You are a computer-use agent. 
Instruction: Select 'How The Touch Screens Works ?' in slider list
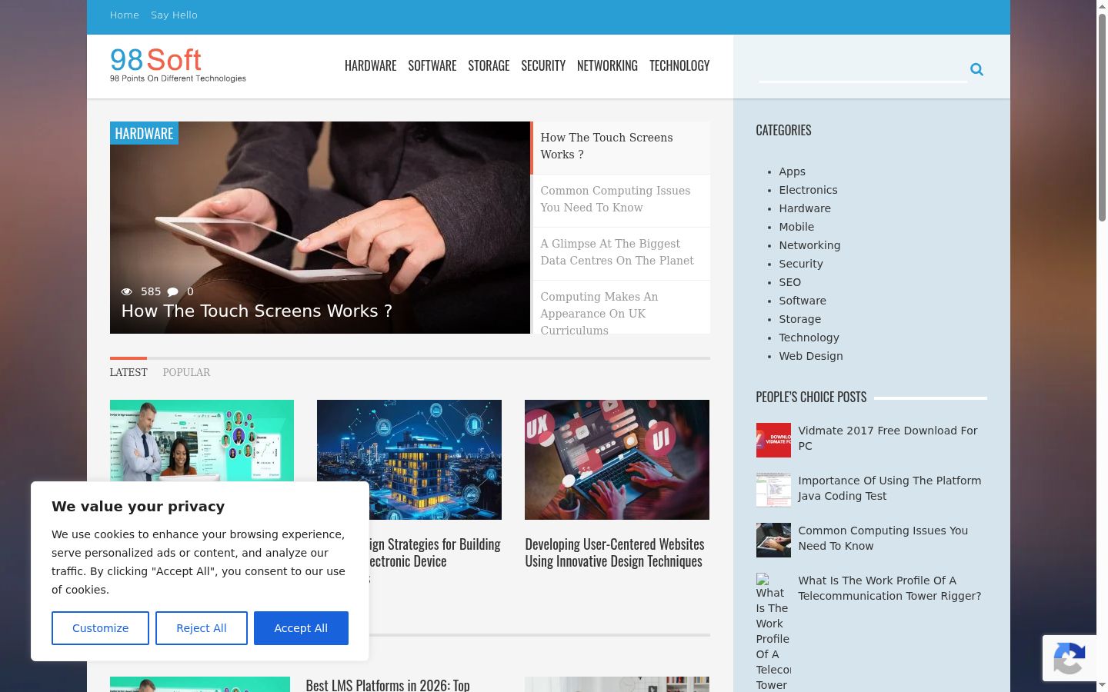620,146
